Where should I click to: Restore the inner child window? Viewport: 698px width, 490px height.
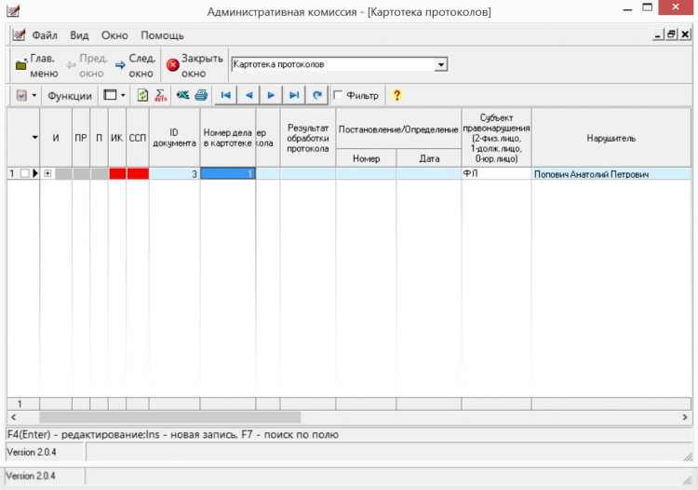pos(672,34)
